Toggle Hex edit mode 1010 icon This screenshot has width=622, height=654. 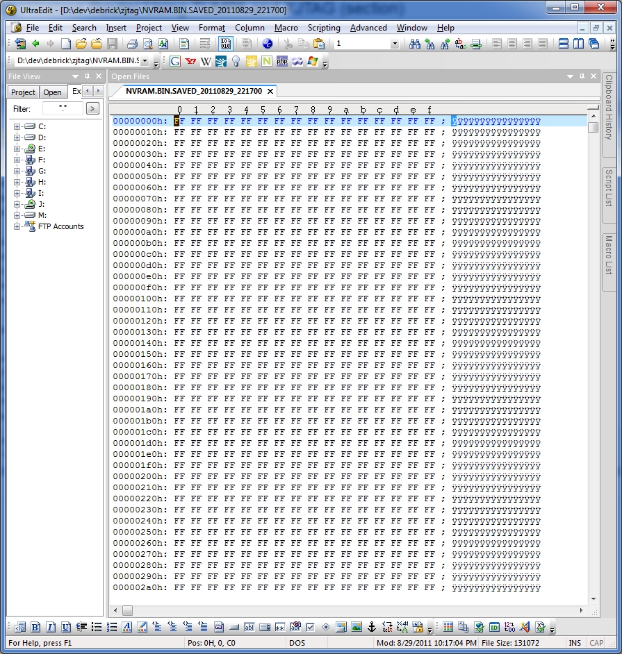[225, 43]
